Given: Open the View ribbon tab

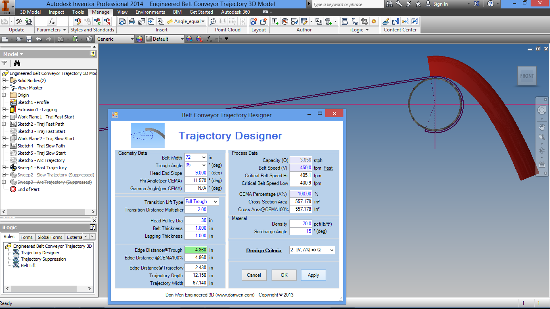Looking at the screenshot, I should [123, 12].
